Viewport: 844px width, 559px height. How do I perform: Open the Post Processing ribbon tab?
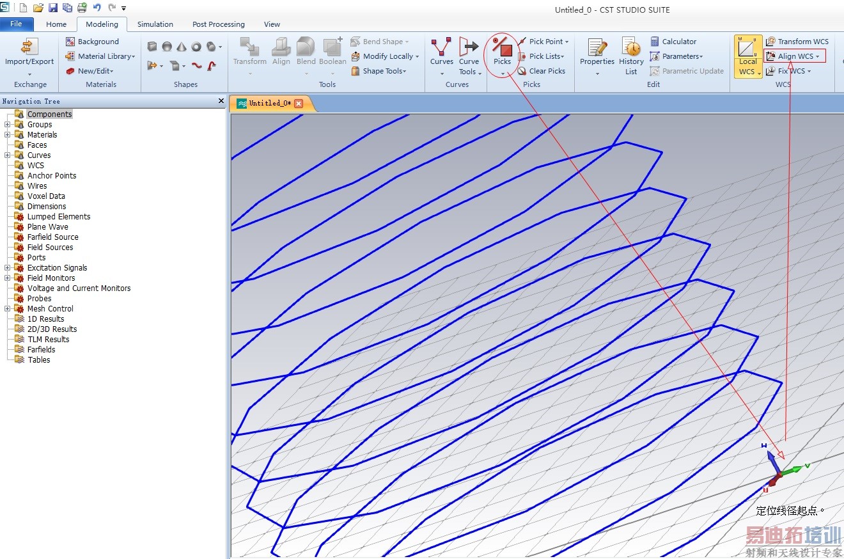(x=219, y=24)
